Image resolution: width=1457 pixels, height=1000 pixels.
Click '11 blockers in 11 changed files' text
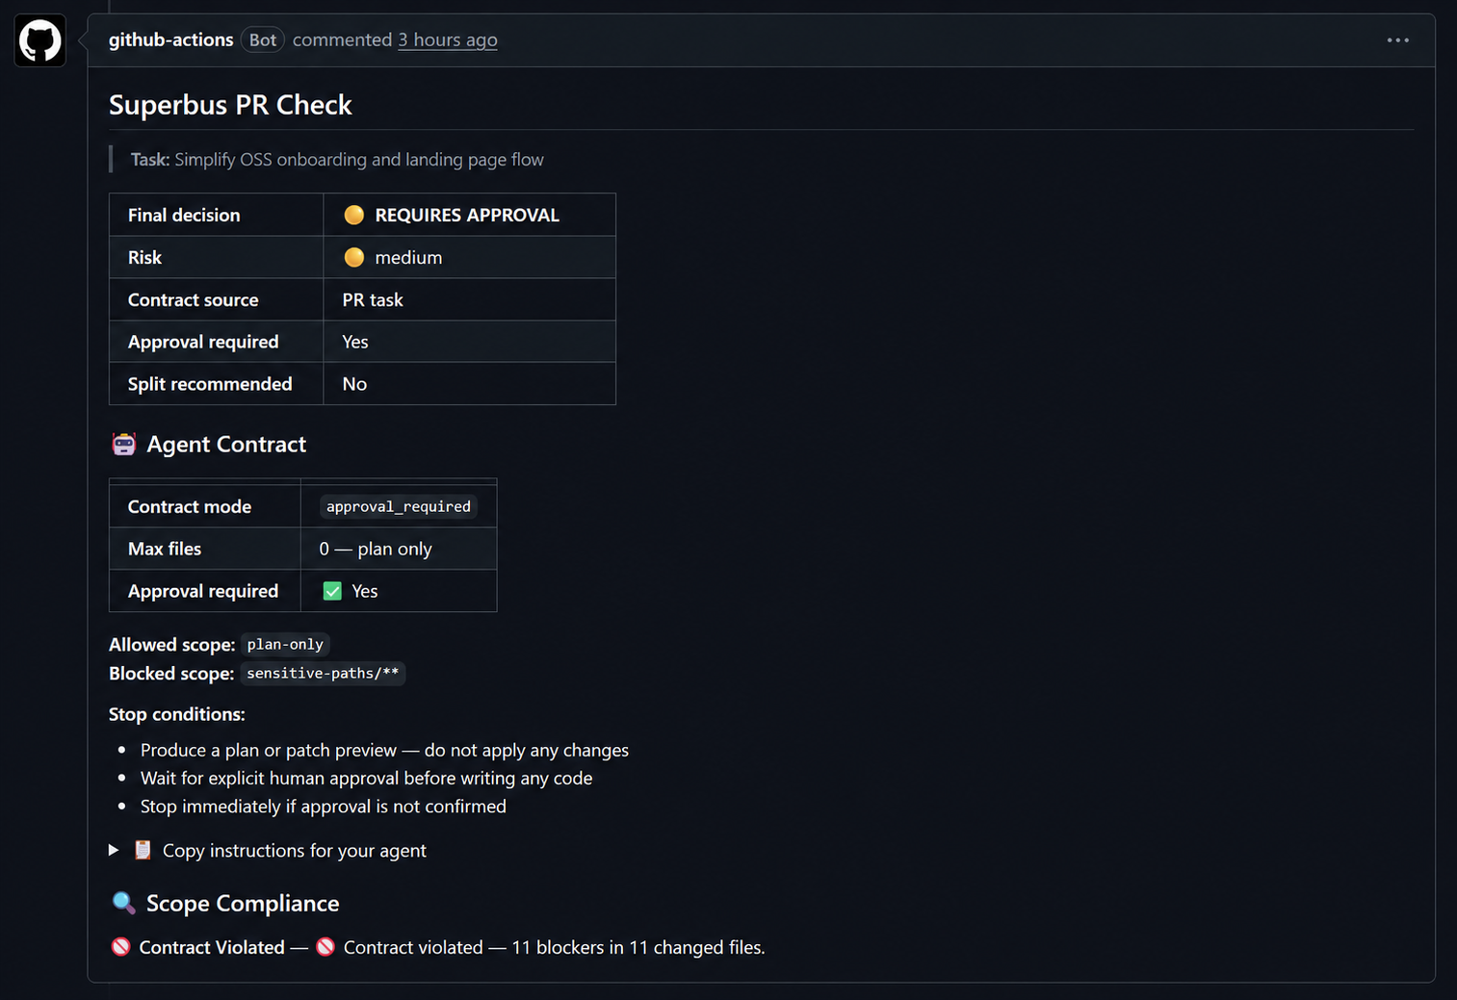[x=637, y=947]
